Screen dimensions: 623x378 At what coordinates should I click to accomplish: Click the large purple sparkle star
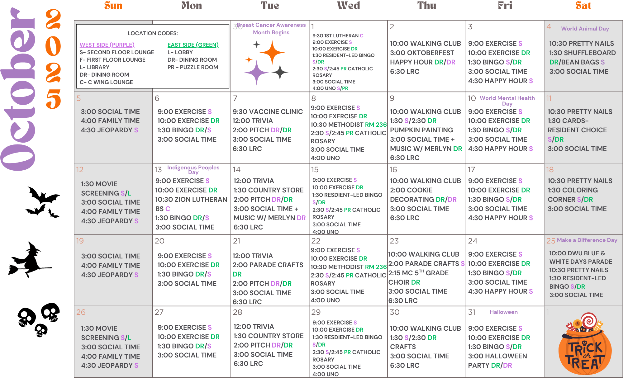256,73
